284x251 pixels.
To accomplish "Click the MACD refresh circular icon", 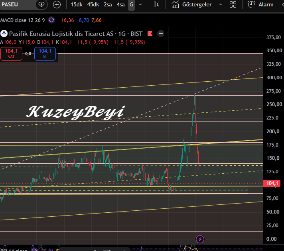I will point(51,20).
